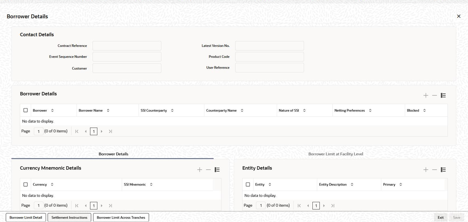Screen dimensions: 468x222
Task: Sort the Nature of SSI column
Action: pyautogui.click(x=304, y=110)
